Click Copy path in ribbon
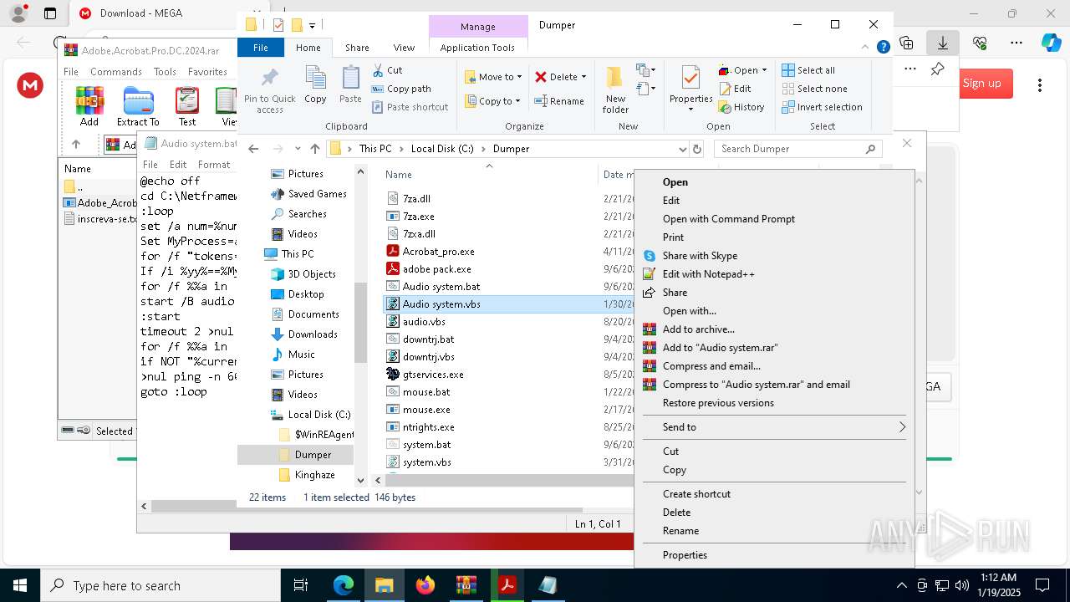The image size is (1070, 602). 401,89
